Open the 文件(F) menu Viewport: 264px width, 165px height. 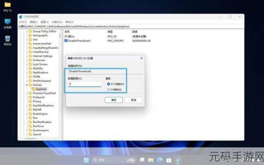pyautogui.click(x=23, y=22)
